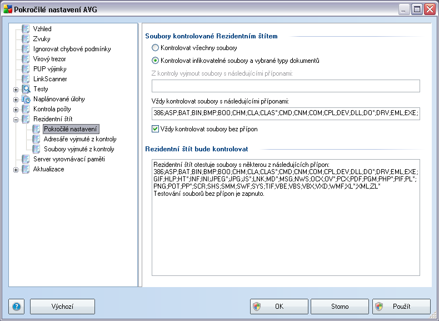439x321 pixels.
Task: Close the AVG settings window
Action: [x=430, y=9]
